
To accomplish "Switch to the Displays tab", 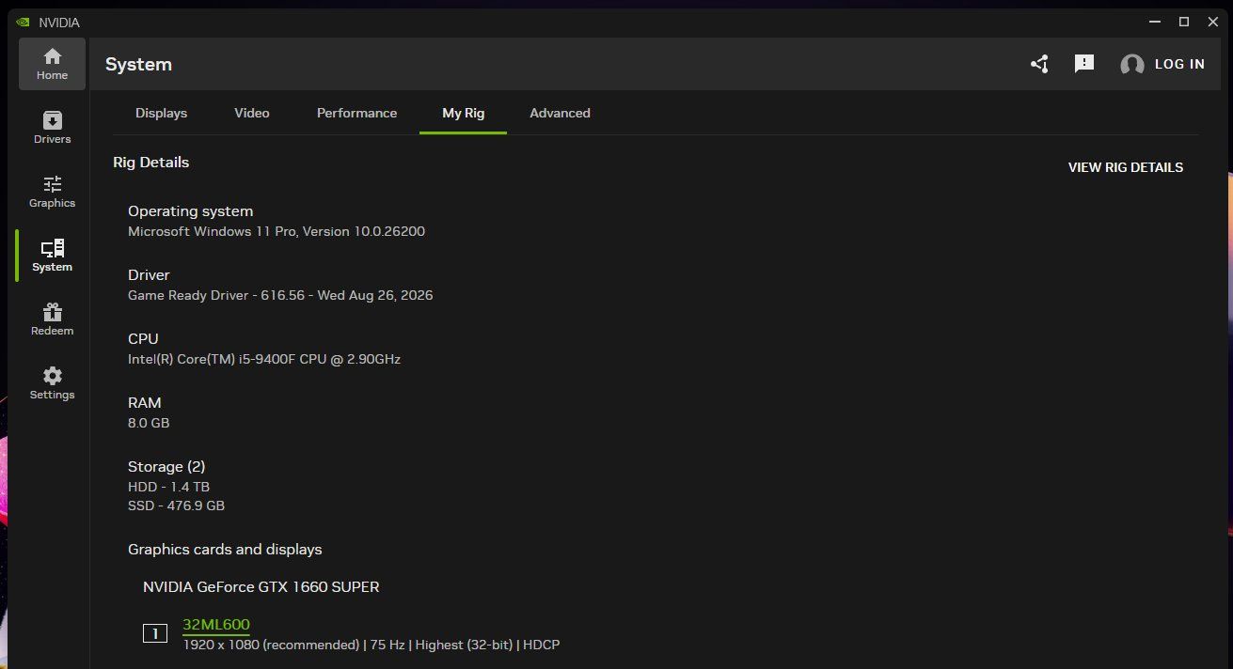I will coord(161,113).
